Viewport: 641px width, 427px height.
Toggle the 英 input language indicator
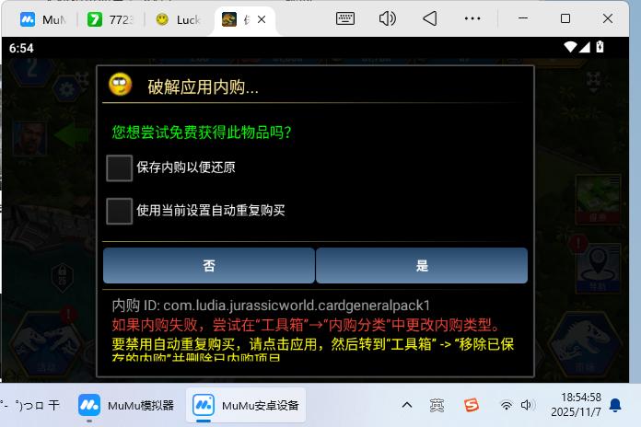tap(437, 405)
